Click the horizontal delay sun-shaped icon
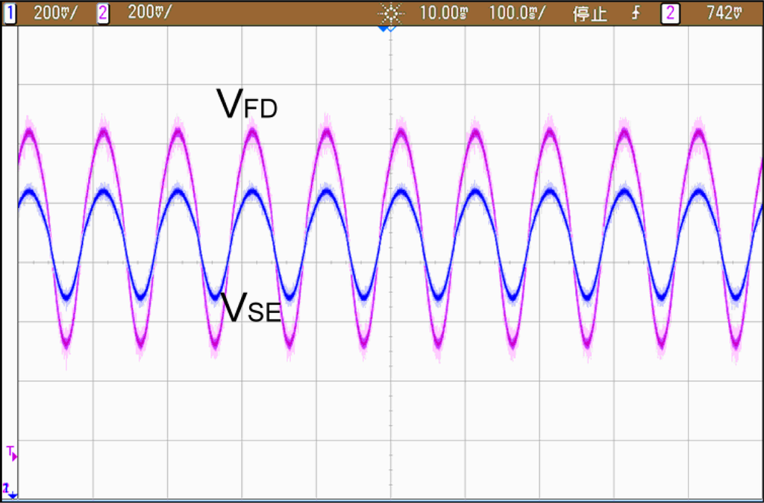Image resolution: width=764 pixels, height=503 pixels. click(389, 13)
